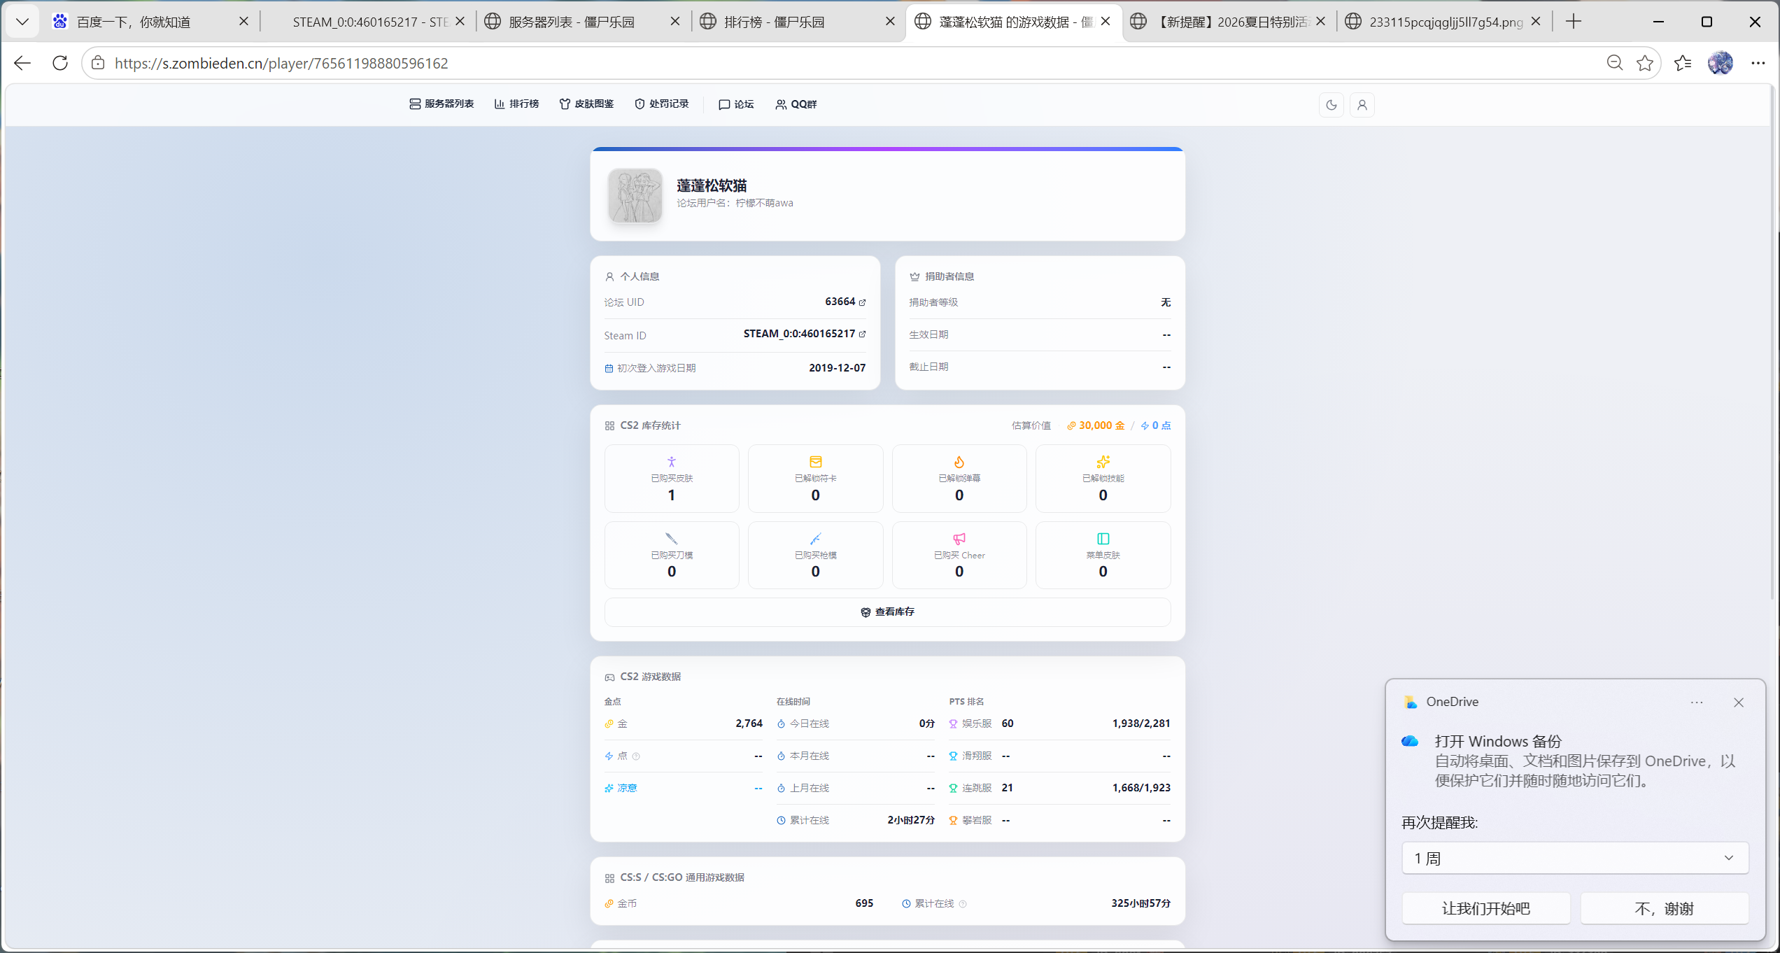This screenshot has width=1780, height=953.
Task: Open 皮肤图鉴 in site navigation
Action: tap(586, 104)
